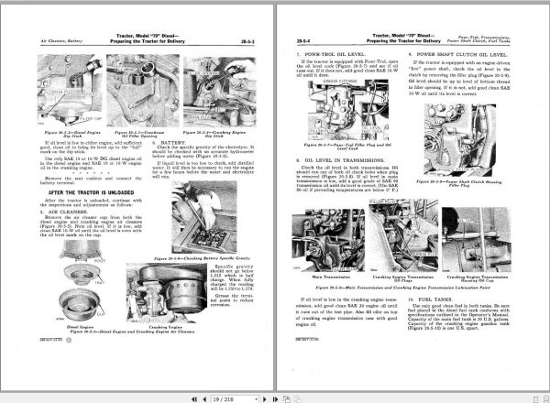
Task: Click the POWER SHAFT CLUTCH OIL LEVEL heading
Action: click(x=457, y=54)
